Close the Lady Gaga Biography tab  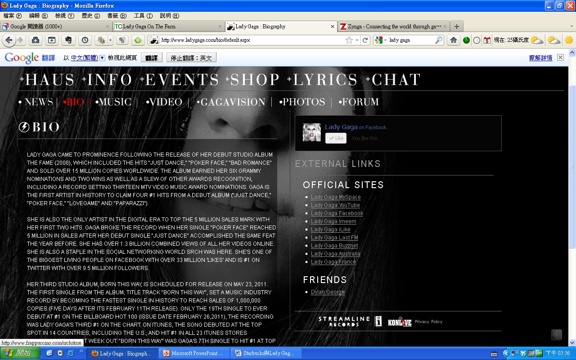coord(333,27)
